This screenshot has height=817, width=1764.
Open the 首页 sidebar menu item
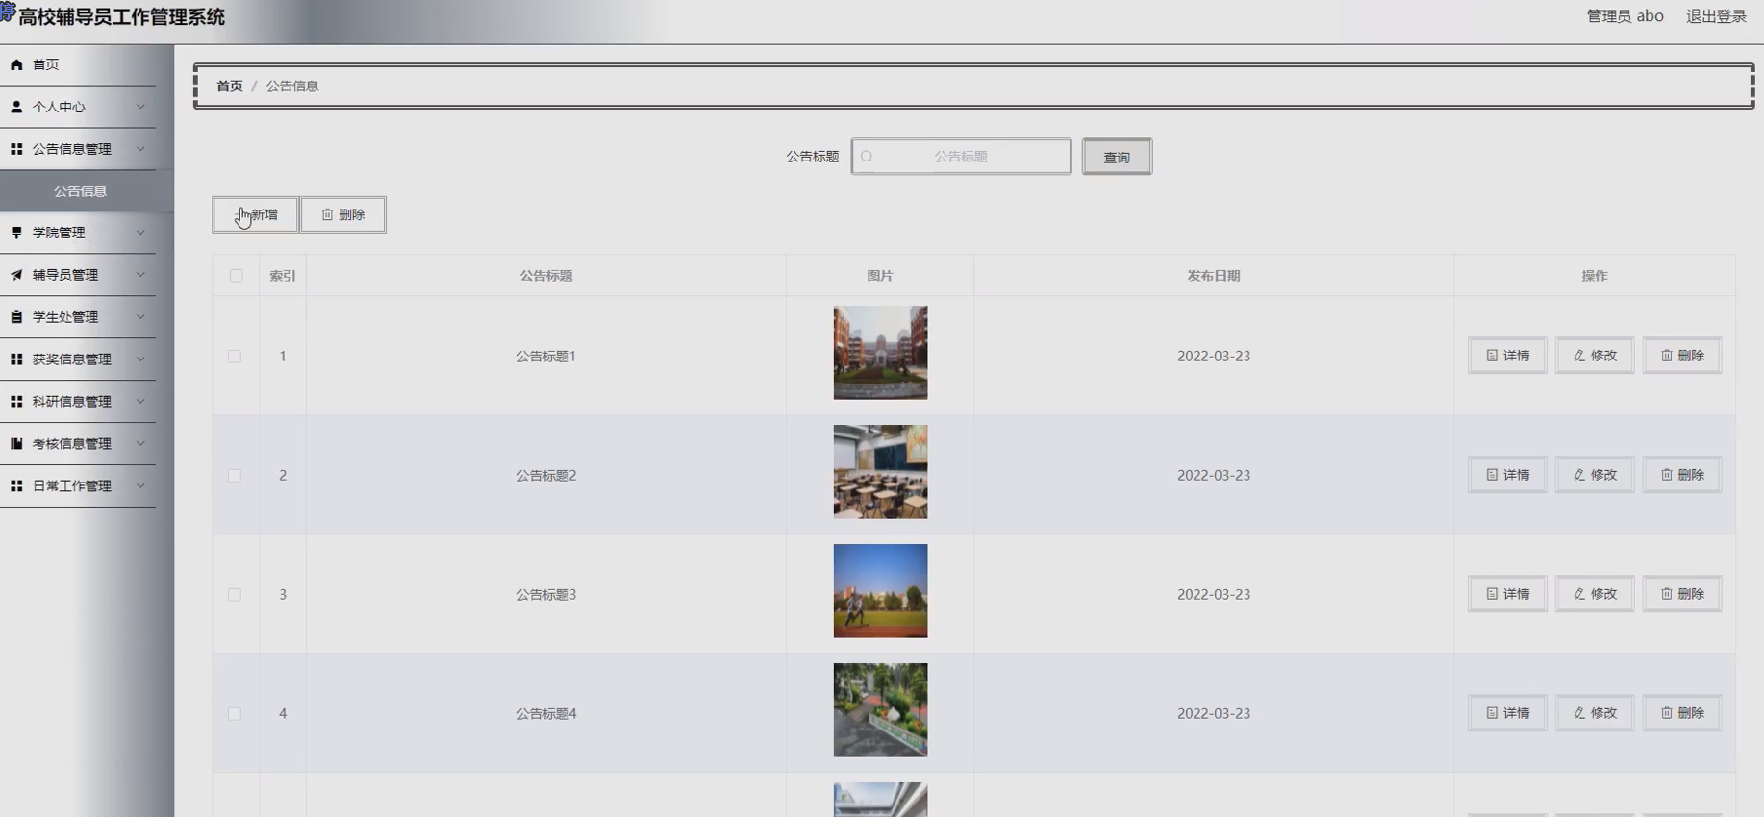click(x=78, y=64)
